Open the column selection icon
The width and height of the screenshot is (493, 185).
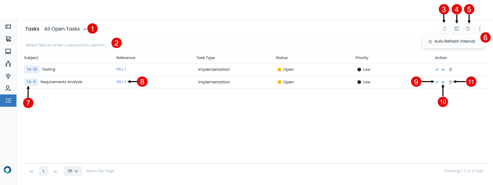[x=456, y=29]
